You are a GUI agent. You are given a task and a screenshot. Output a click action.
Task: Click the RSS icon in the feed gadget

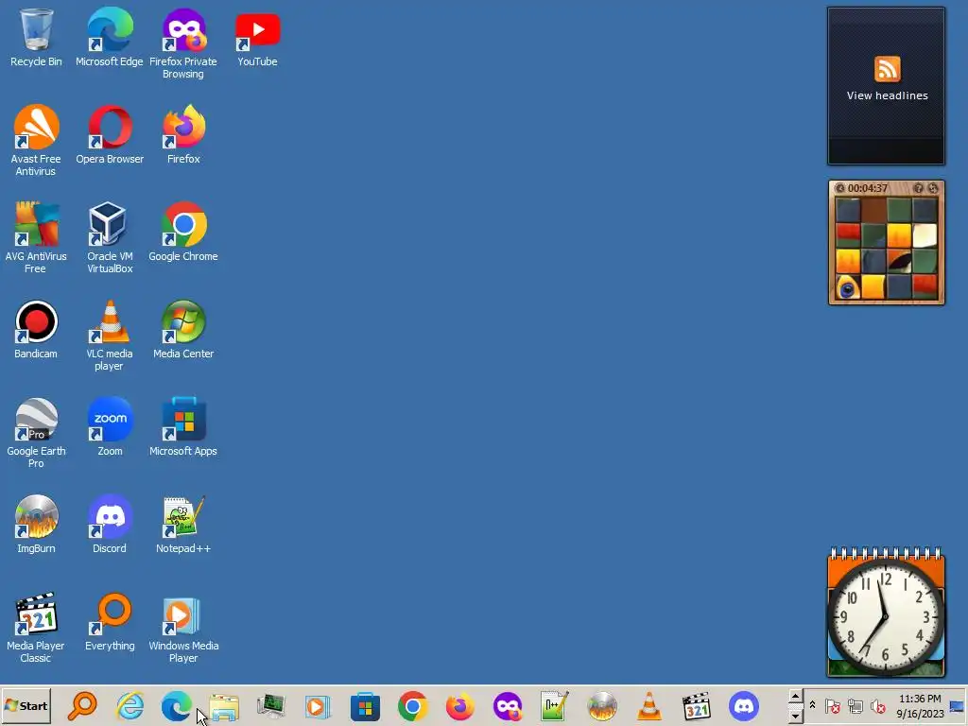887,68
